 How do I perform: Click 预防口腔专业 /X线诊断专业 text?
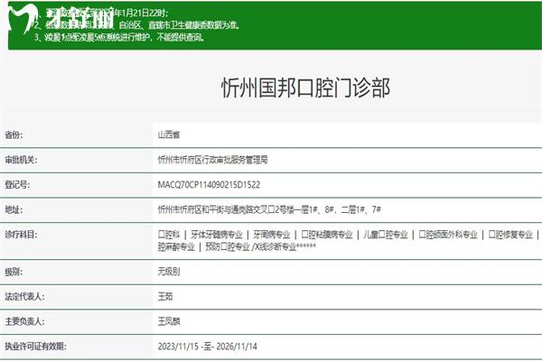click(250, 247)
